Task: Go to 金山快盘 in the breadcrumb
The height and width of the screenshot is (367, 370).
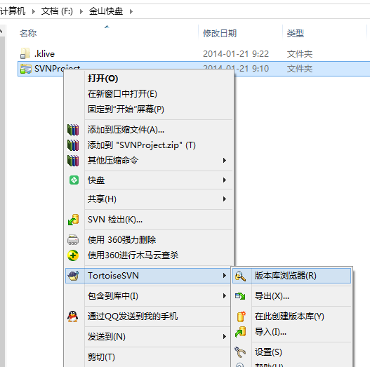Action: tap(106, 11)
